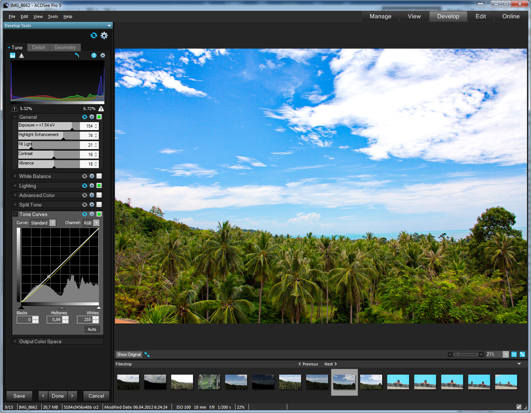The image size is (531, 413).
Task: Open the Tune tab help icon
Action: (x=94, y=55)
